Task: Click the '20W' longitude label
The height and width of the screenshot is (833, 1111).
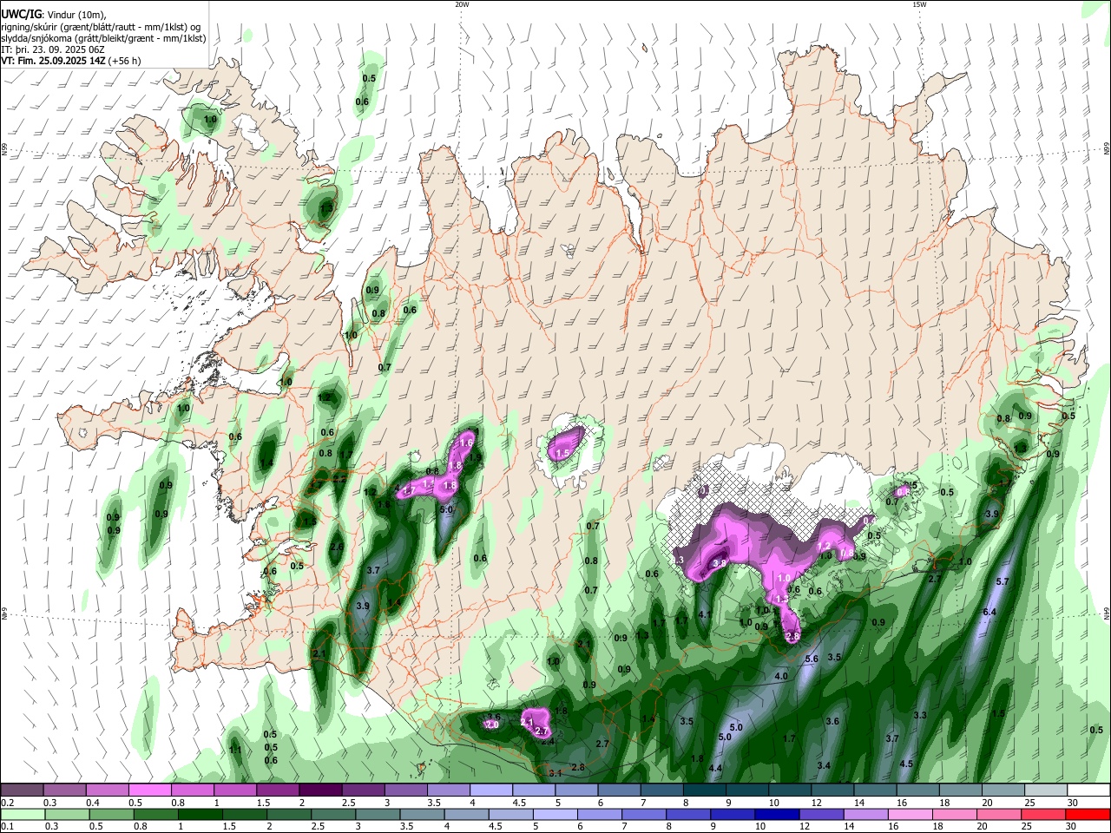Action: click(x=462, y=4)
